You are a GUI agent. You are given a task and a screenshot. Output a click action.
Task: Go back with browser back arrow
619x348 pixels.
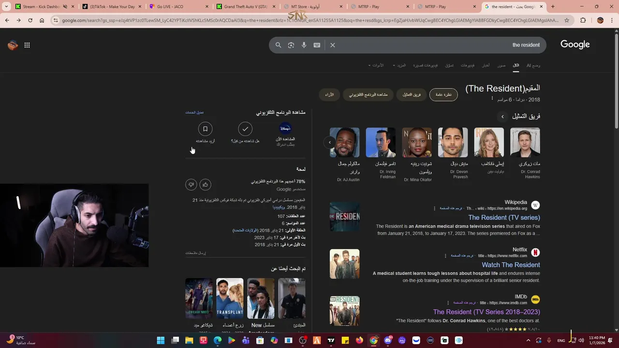[7, 20]
